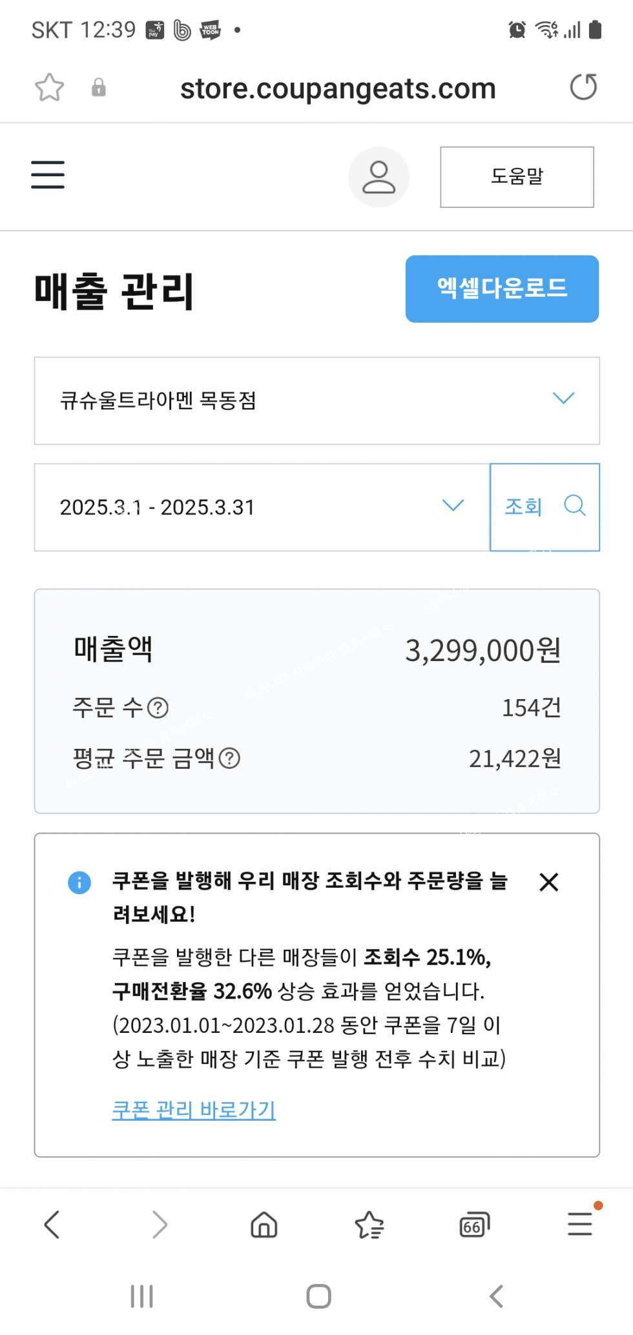Download sales data via 엑셀다운로드
The height and width of the screenshot is (1335, 633).
(502, 289)
